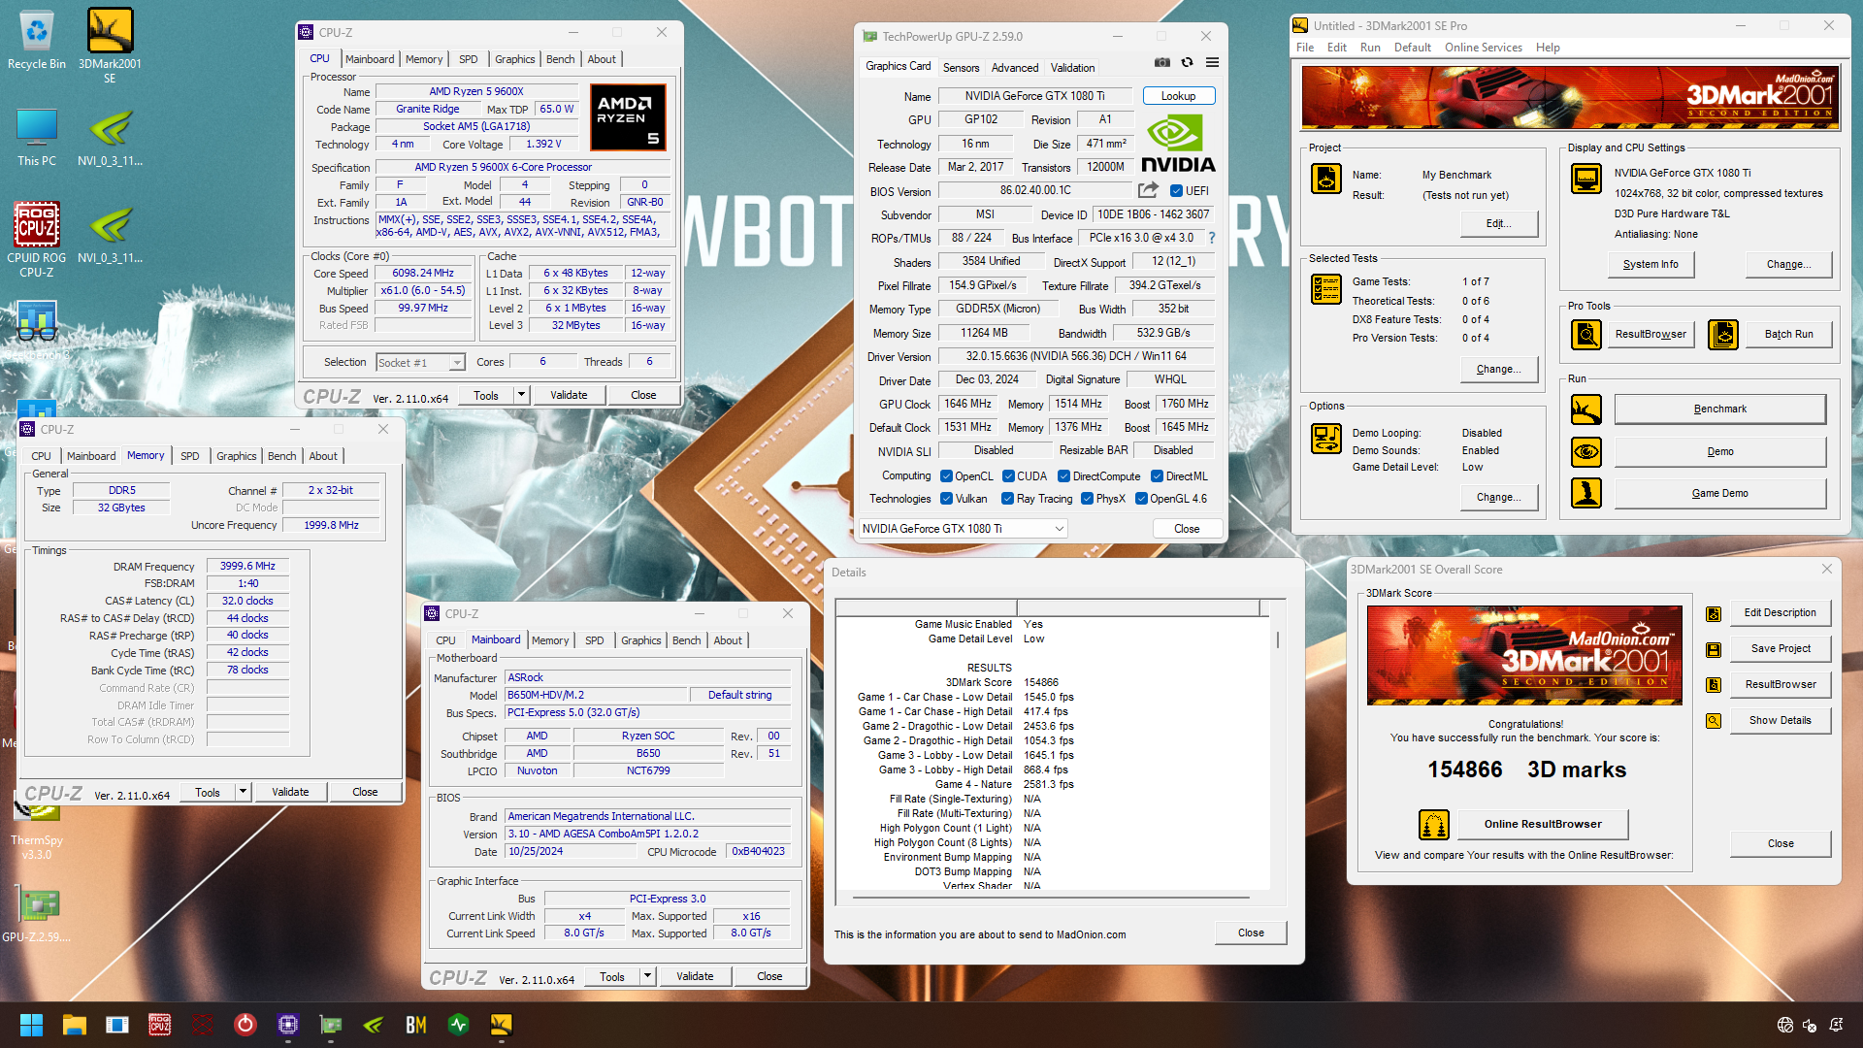Click the Show Details magnifier icon
The height and width of the screenshot is (1048, 1863).
1714,721
